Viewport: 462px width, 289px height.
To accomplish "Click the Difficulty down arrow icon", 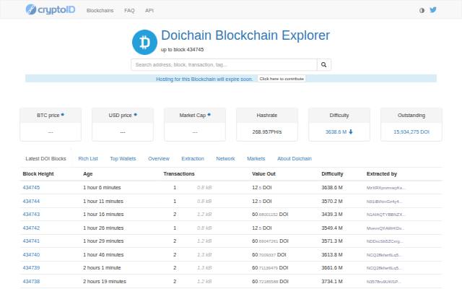I will [x=351, y=131].
